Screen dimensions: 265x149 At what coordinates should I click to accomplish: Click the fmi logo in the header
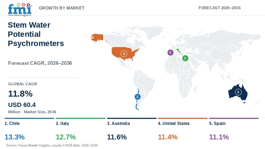click(x=20, y=10)
